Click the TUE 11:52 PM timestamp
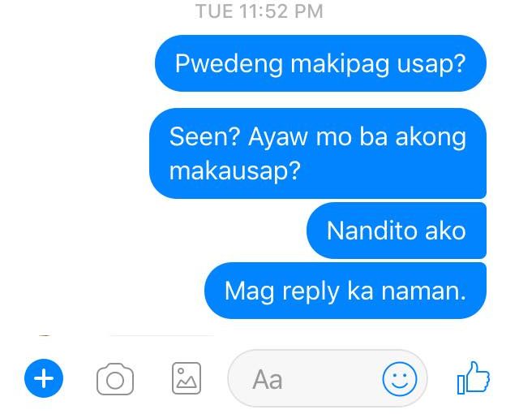The height and width of the screenshot is (414, 519). 259,11
